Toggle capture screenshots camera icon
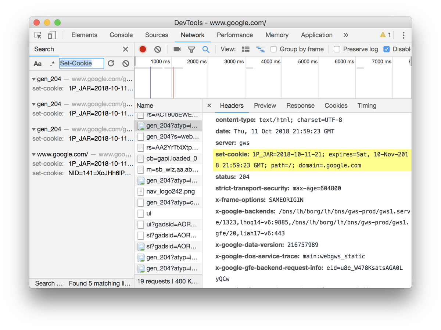 (x=177, y=49)
